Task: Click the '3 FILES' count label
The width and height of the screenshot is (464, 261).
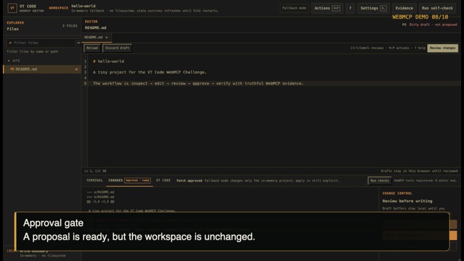Action: [x=70, y=26]
